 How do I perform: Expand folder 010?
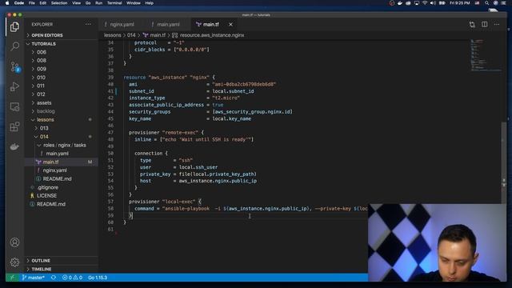tap(41, 78)
